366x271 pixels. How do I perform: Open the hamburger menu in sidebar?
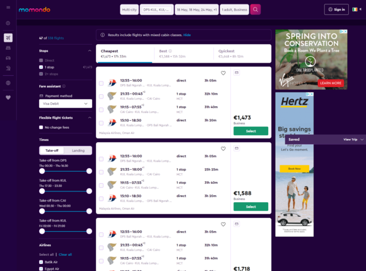[x=8, y=8]
